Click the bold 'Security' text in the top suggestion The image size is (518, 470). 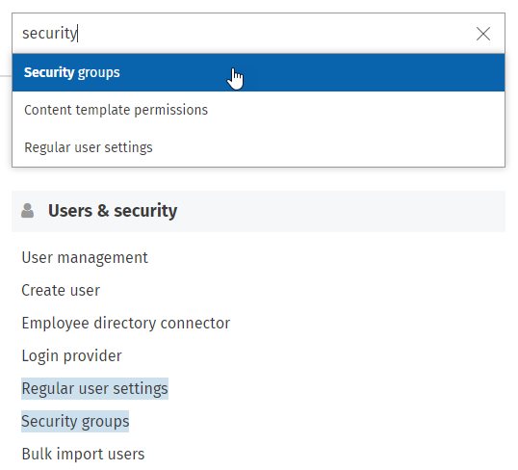[49, 72]
